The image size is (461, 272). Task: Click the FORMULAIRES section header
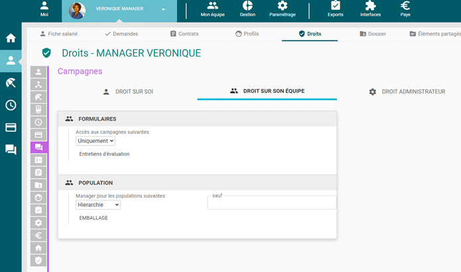click(x=197, y=119)
